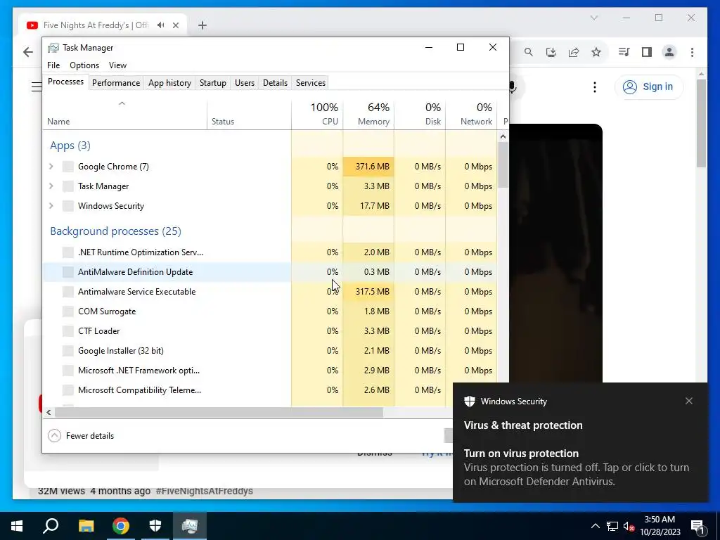Switch to the App history tab
This screenshot has height=540, width=720.
click(169, 83)
